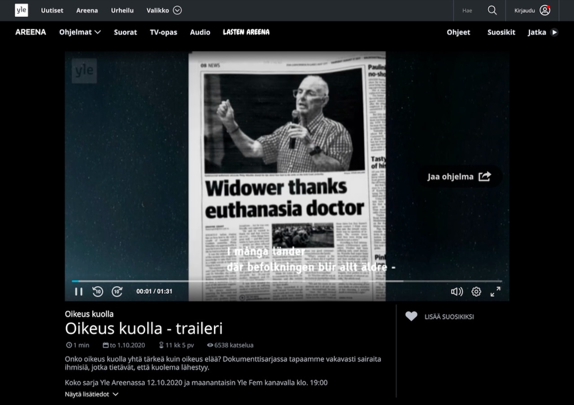Add program to favorites with heart
The height and width of the screenshot is (405, 574).
[411, 316]
